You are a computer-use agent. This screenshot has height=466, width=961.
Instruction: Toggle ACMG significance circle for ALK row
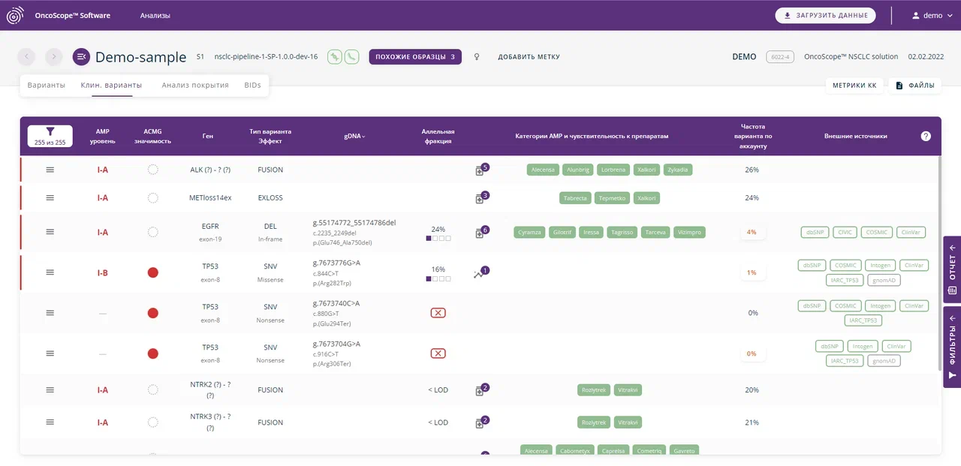(x=153, y=170)
